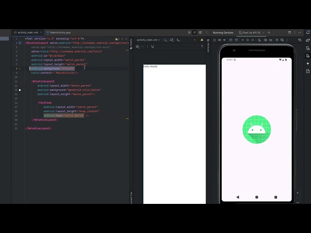Image resolution: width=311 pixels, height=233 pixels.
Task: Rotate the emulator left
Action: tap(231, 40)
